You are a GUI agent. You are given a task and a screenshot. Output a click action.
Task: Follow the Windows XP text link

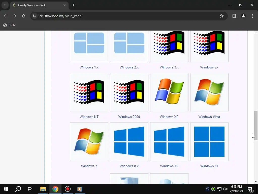click(x=169, y=117)
